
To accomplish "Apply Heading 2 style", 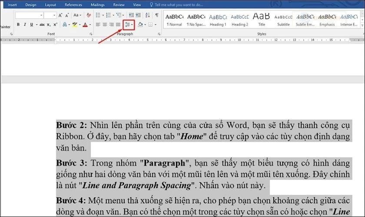I will (x=240, y=20).
